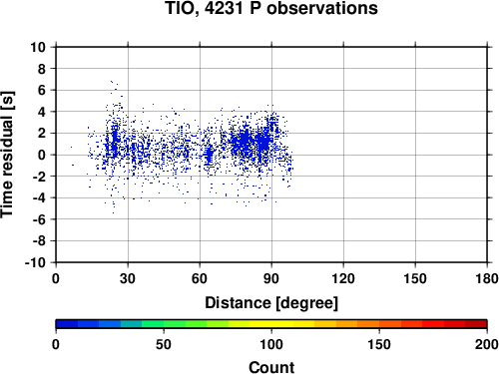499x374 pixels.
Task: Click the y-axis tick label -10
Action: [35, 262]
